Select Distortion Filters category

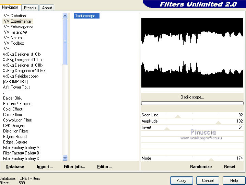(x=16, y=131)
